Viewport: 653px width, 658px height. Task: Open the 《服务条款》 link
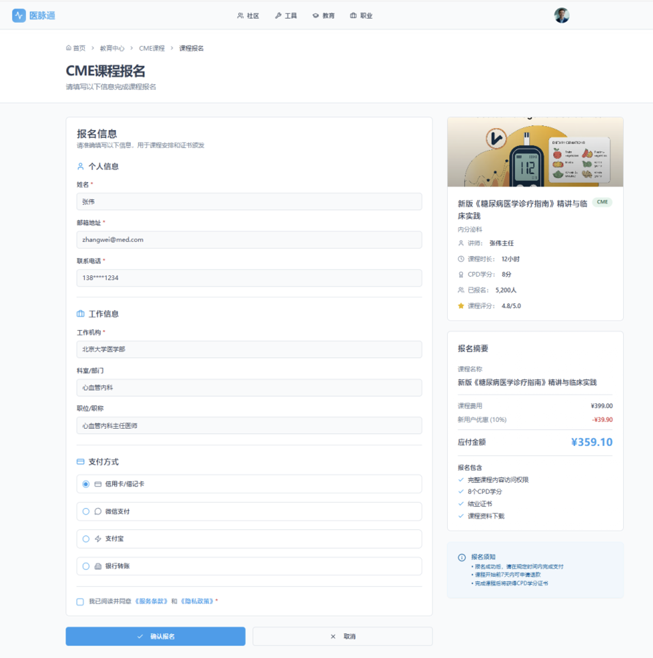pos(151,601)
